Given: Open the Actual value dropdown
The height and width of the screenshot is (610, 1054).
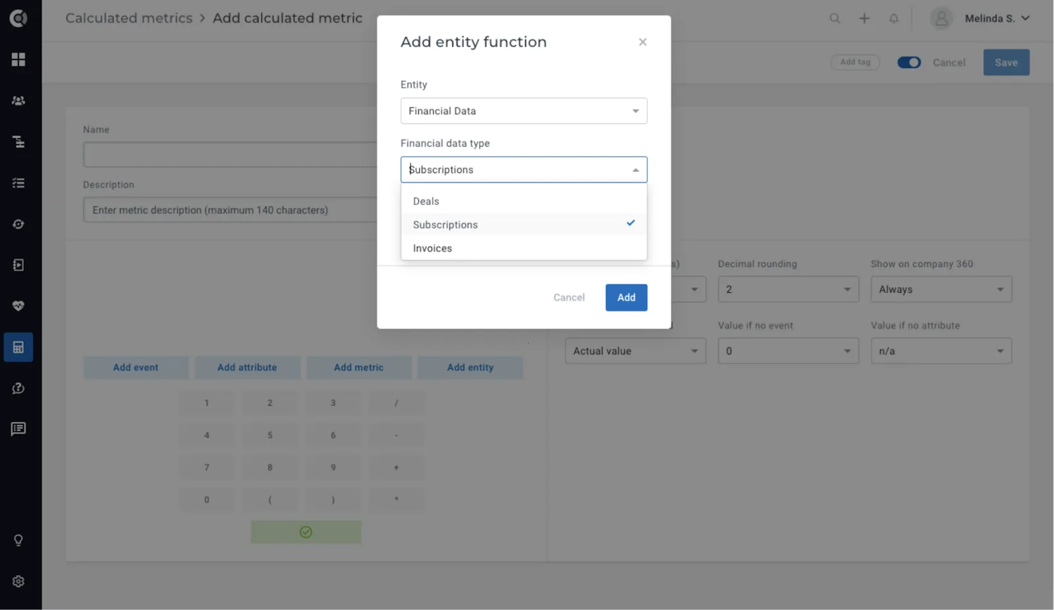Looking at the screenshot, I should (x=636, y=351).
